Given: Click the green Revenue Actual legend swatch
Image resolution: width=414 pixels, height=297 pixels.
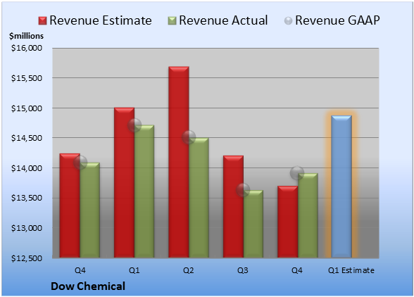Looking at the screenshot, I should point(172,20).
